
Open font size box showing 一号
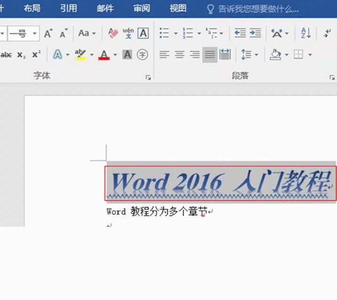coord(24,33)
